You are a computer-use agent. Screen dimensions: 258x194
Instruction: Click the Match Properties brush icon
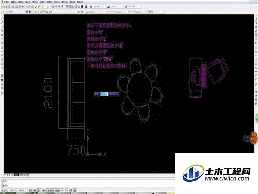pyautogui.click(x=39, y=7)
